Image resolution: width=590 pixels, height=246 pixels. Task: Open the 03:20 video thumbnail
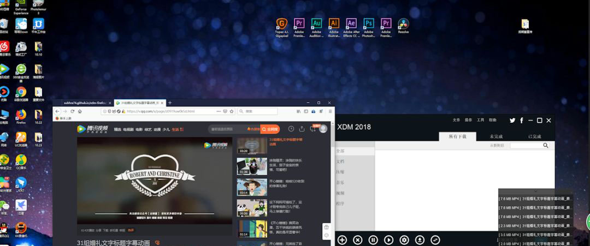252,145
